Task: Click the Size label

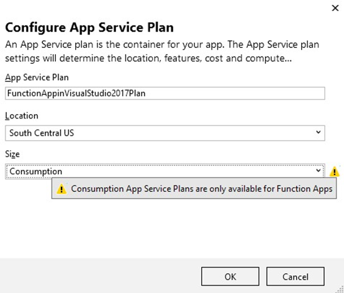Action: click(x=13, y=154)
